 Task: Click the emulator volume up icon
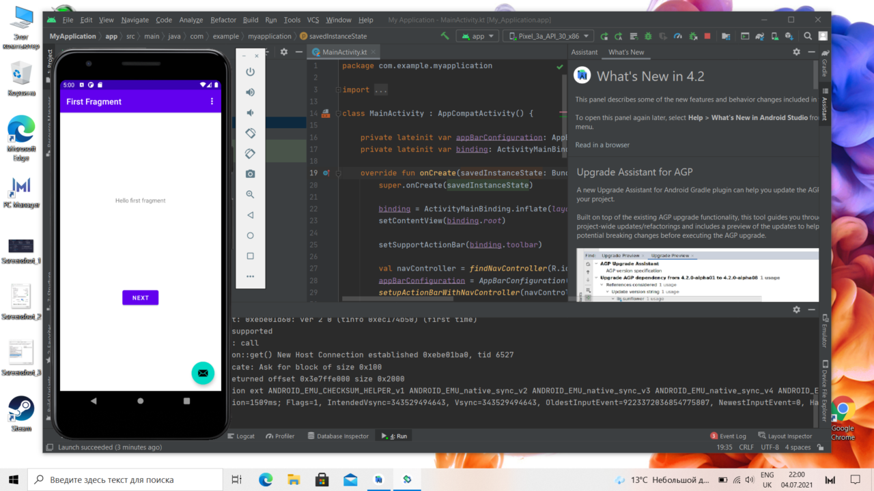pos(251,92)
